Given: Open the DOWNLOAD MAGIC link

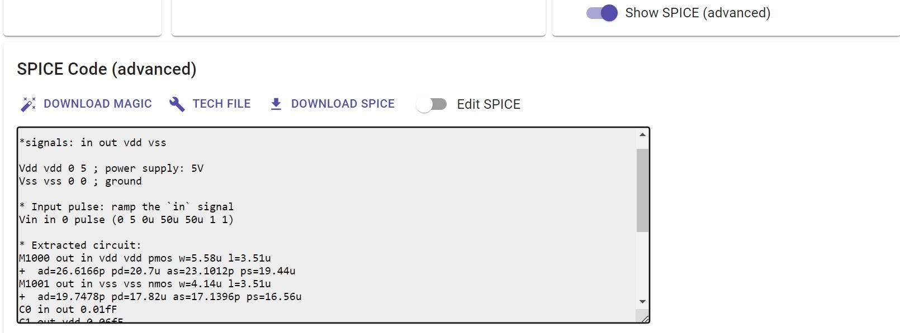Looking at the screenshot, I should click(x=98, y=104).
